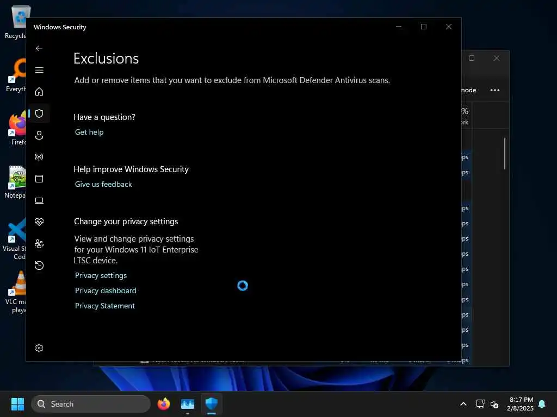Click the Get help link
This screenshot has width=557, height=417.
[x=89, y=132]
